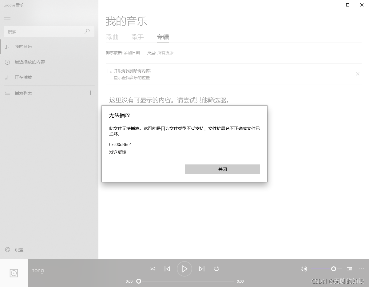Image resolution: width=369 pixels, height=287 pixels.
Task: Switch to the 歌手 (Artists) tab
Action: click(138, 37)
